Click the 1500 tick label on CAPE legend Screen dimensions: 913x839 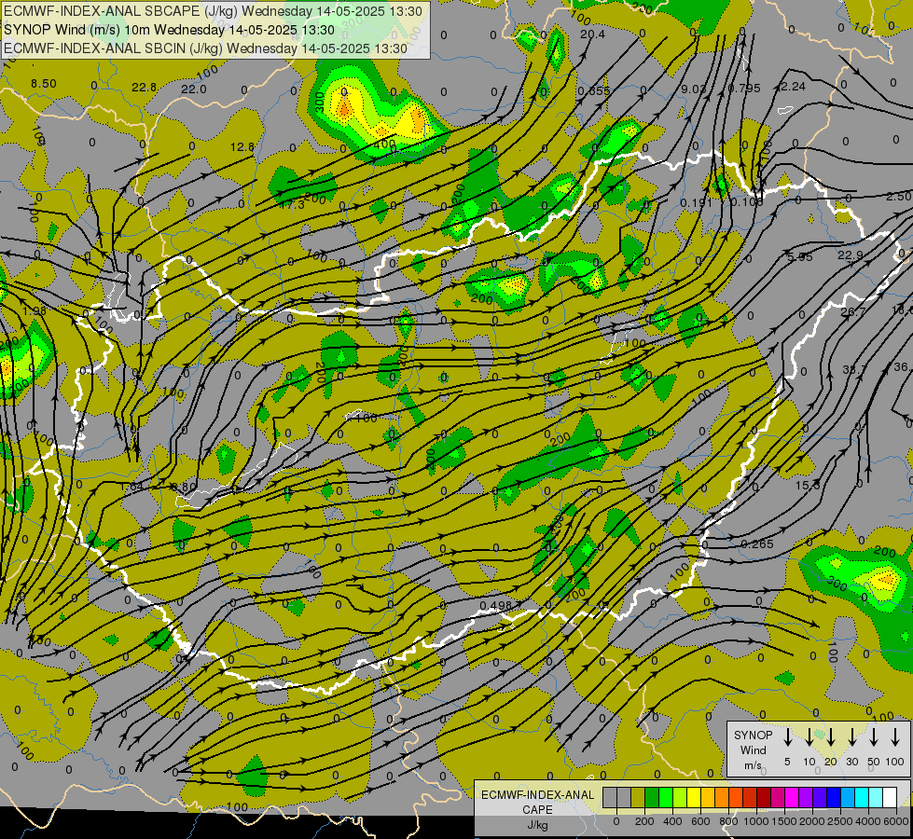point(784,821)
